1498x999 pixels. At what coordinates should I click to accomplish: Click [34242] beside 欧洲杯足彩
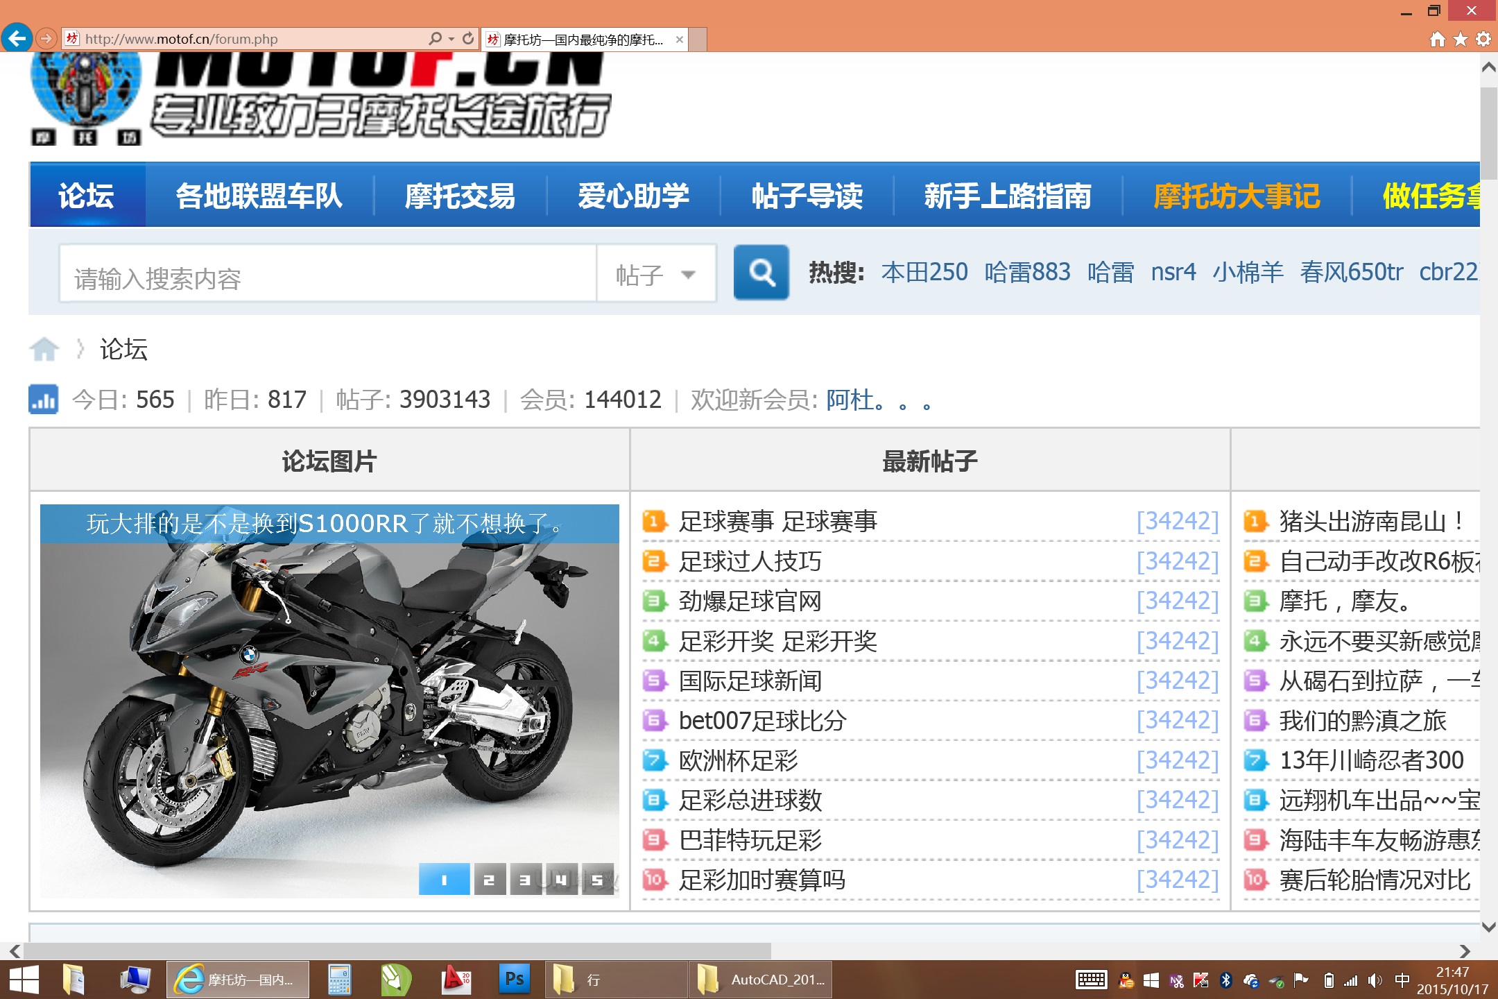pos(1177,760)
